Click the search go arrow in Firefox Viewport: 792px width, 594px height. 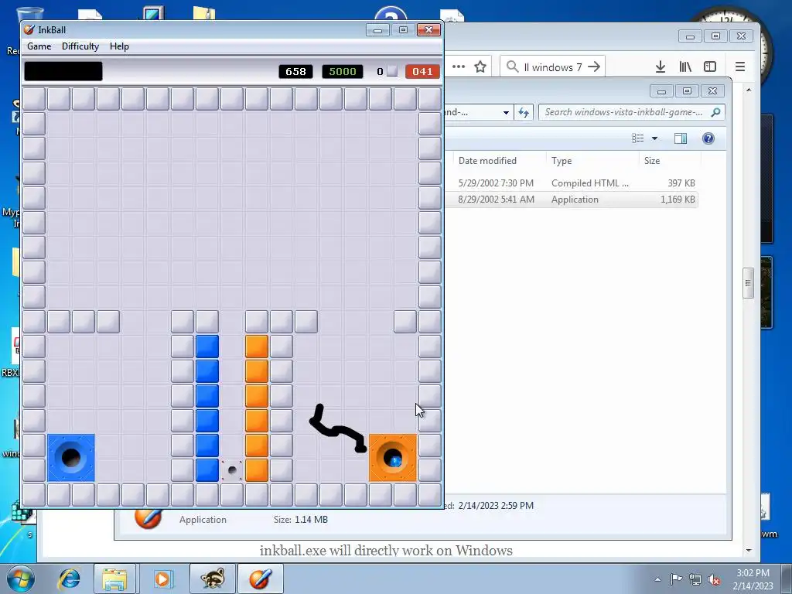click(x=594, y=67)
